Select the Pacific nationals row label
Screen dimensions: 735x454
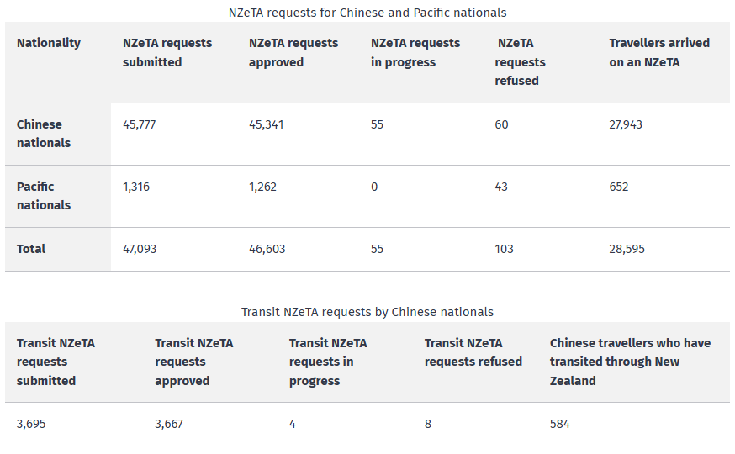click(x=44, y=196)
